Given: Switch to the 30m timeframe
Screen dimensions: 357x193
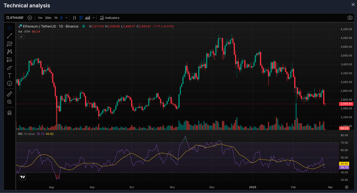Looking at the screenshot, I should coord(48,18).
